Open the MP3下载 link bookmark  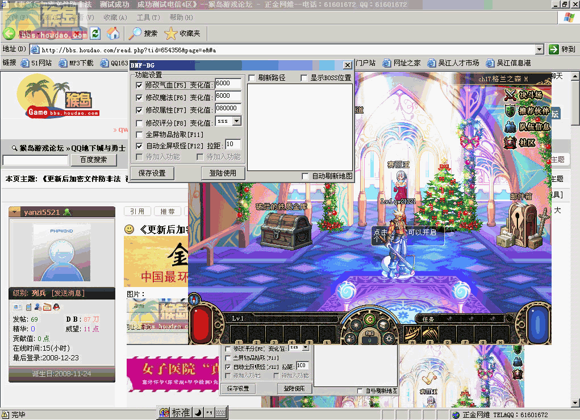76,63
